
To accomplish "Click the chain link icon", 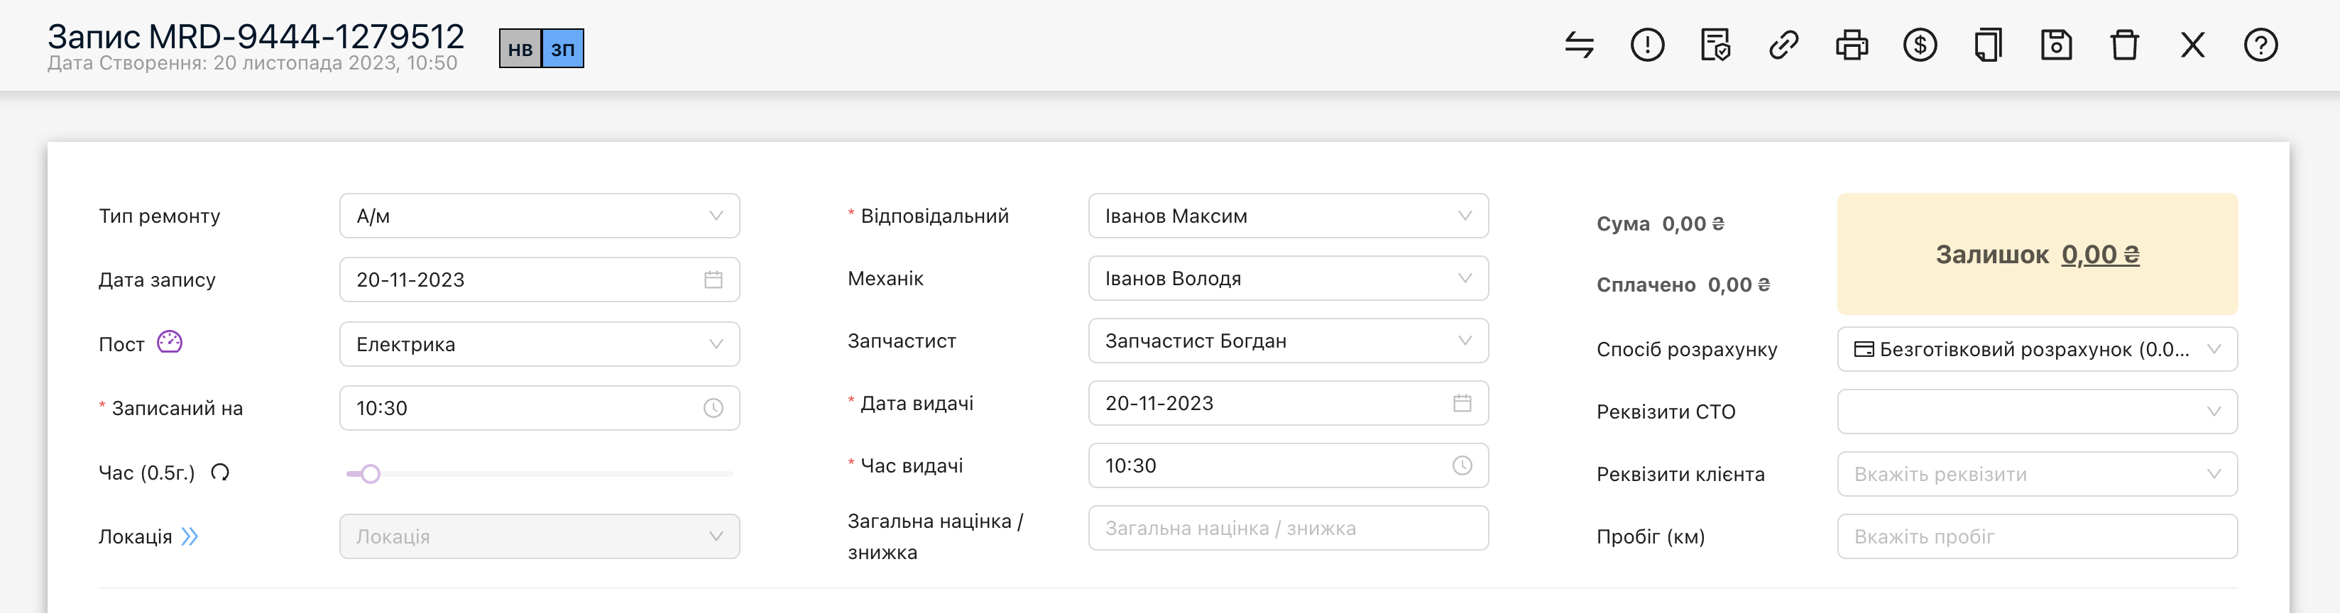I will [x=1783, y=45].
